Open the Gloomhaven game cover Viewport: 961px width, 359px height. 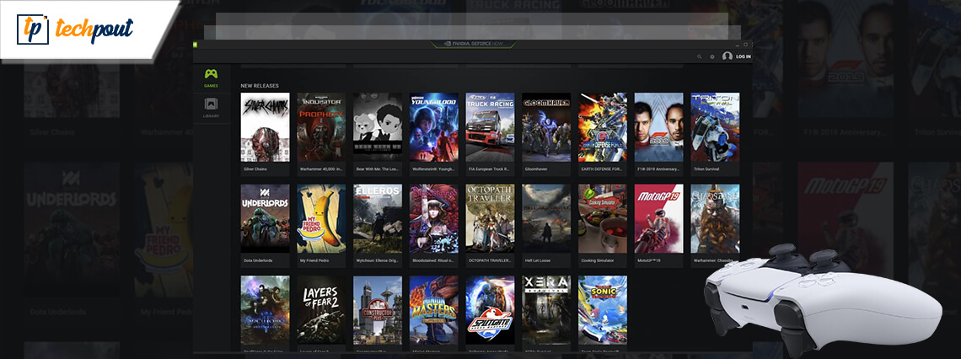tap(546, 126)
